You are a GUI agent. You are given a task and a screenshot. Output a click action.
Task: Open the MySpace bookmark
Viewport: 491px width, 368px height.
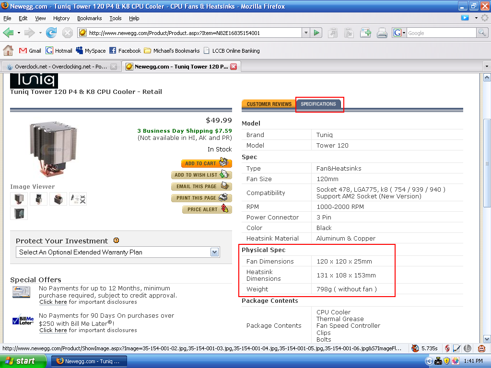91,51
